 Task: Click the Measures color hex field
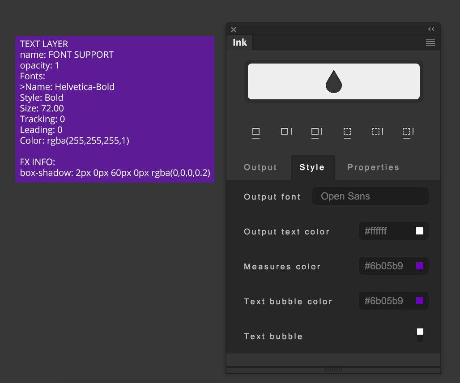point(393,266)
